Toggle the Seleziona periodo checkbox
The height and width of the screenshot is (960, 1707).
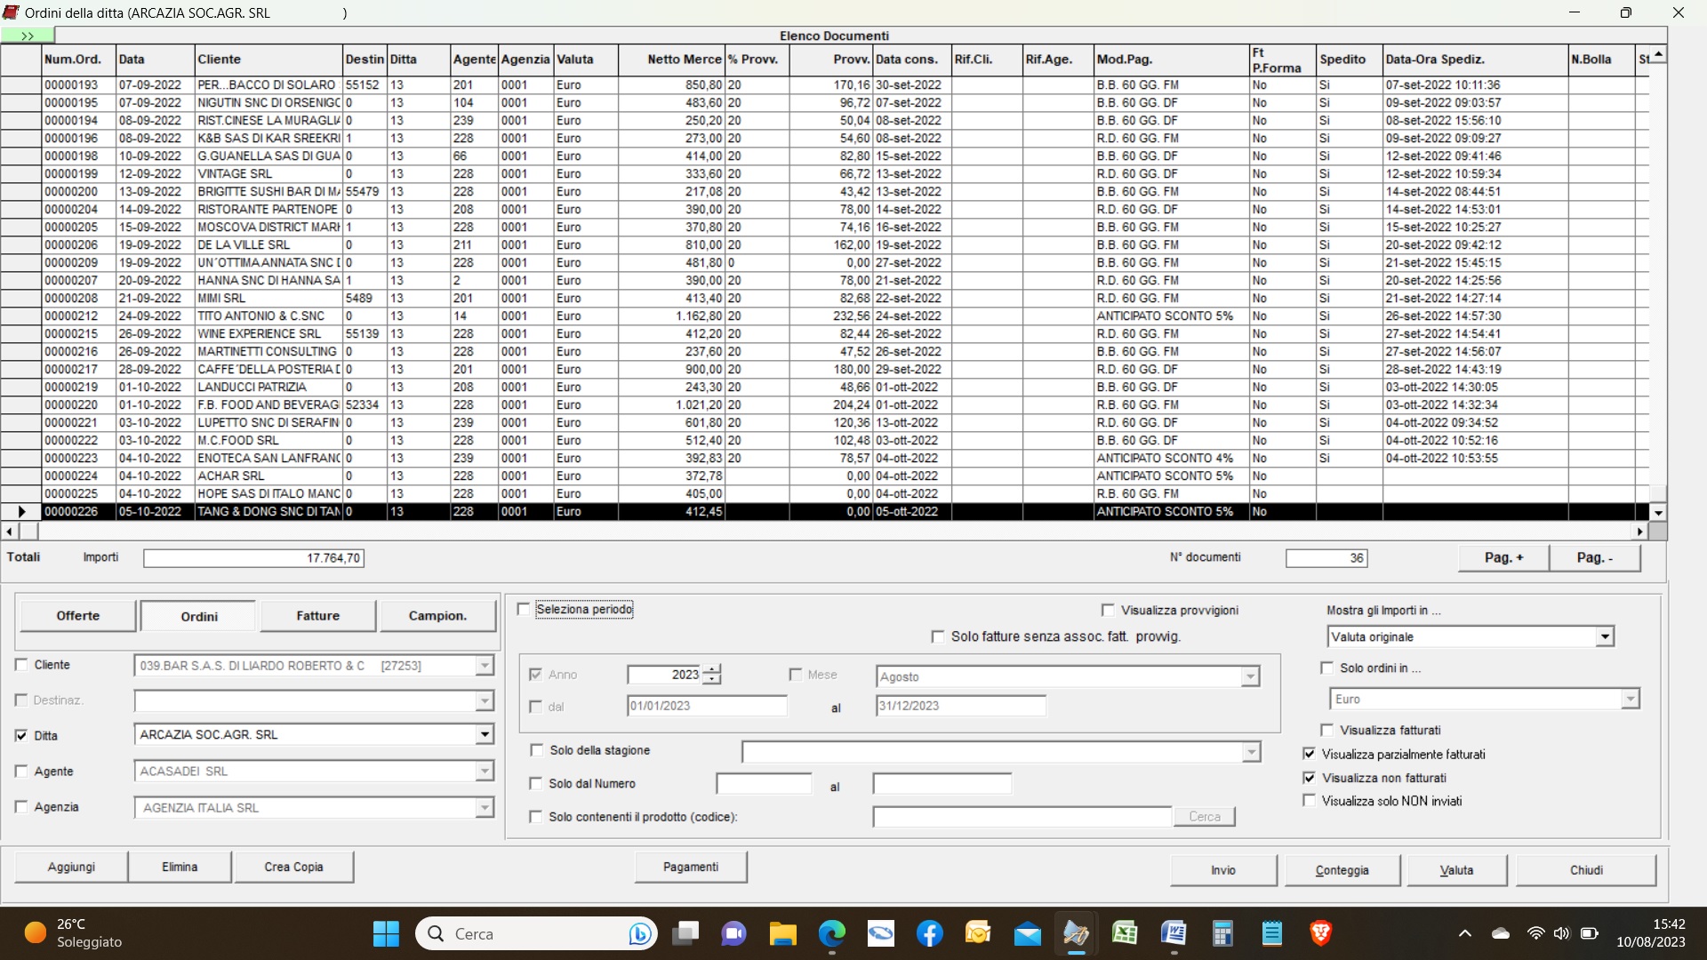524,610
